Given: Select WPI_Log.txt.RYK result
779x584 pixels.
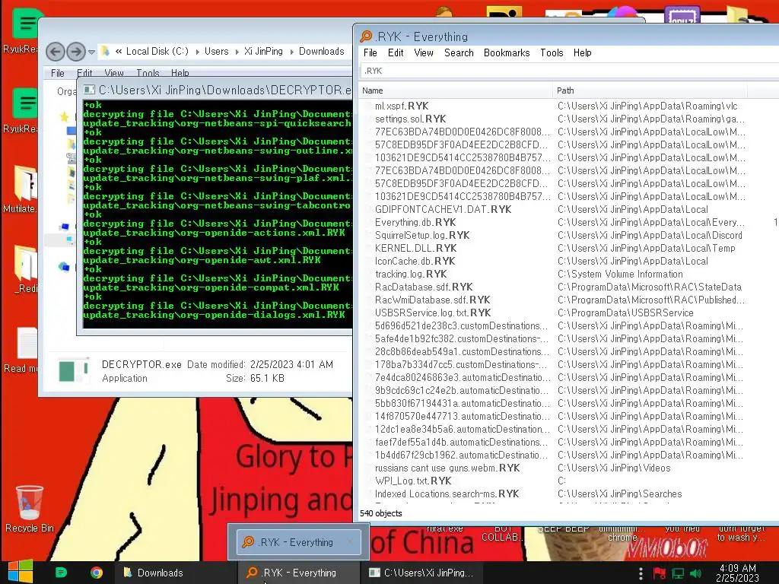Looking at the screenshot, I should (413, 481).
